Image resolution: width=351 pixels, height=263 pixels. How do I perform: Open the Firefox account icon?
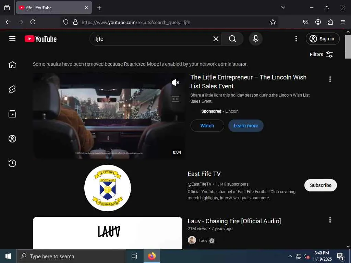[318, 22]
